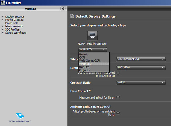Click the Default Display Settings document icon
Viewport: 171px width, 126px height.
coord(72,16)
